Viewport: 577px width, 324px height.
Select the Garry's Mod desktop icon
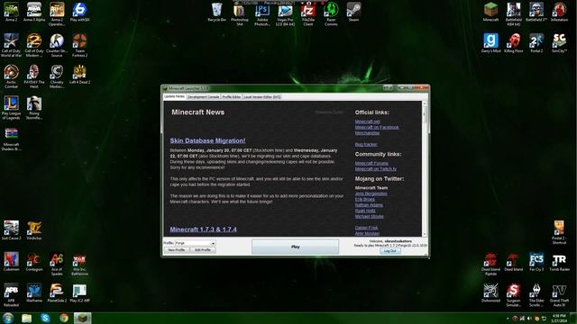pyautogui.click(x=490, y=43)
